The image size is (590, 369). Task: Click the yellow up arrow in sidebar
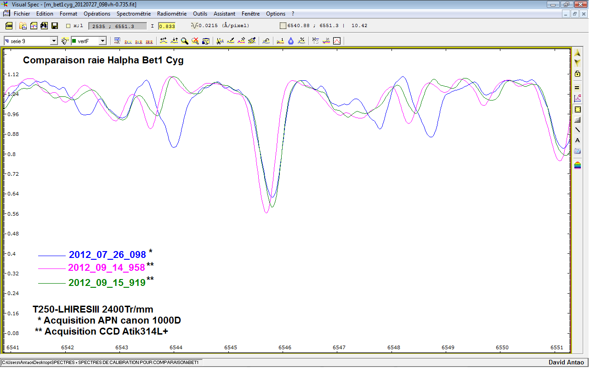tap(578, 54)
